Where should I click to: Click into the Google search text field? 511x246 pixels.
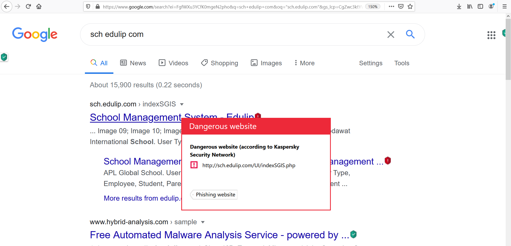[x=234, y=34]
